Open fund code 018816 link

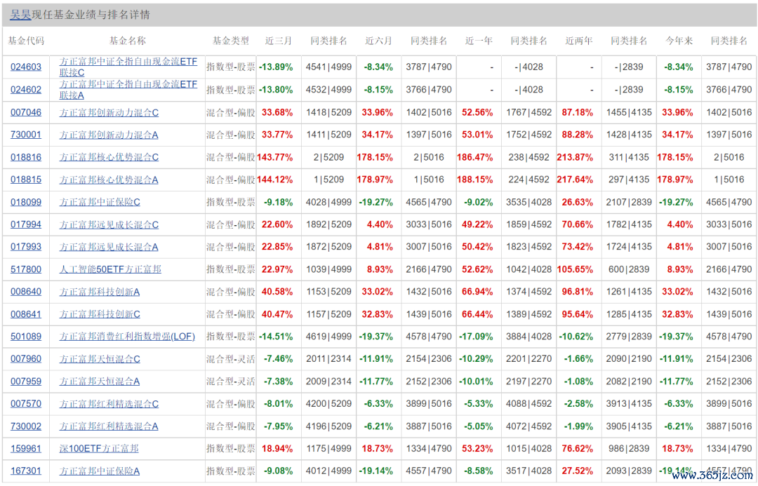pyautogui.click(x=26, y=158)
